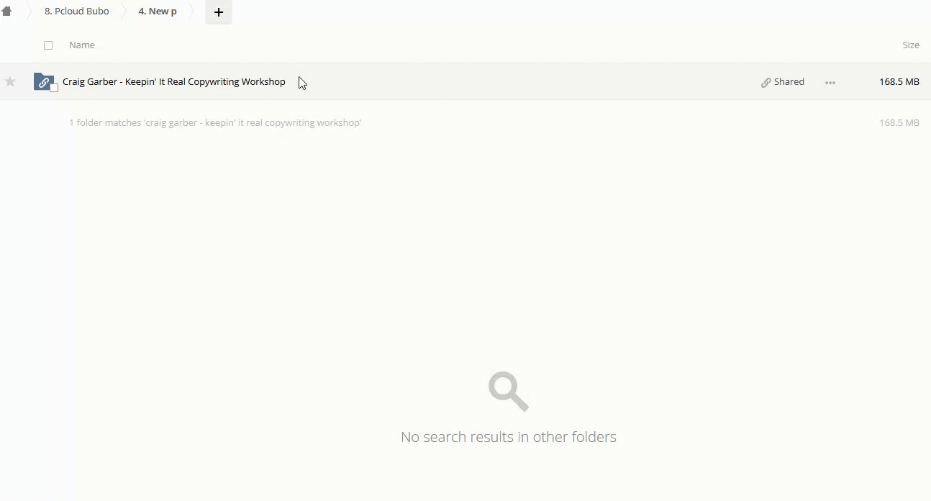
Task: Click the chevron separator after the Home icon
Action: pyautogui.click(x=29, y=12)
